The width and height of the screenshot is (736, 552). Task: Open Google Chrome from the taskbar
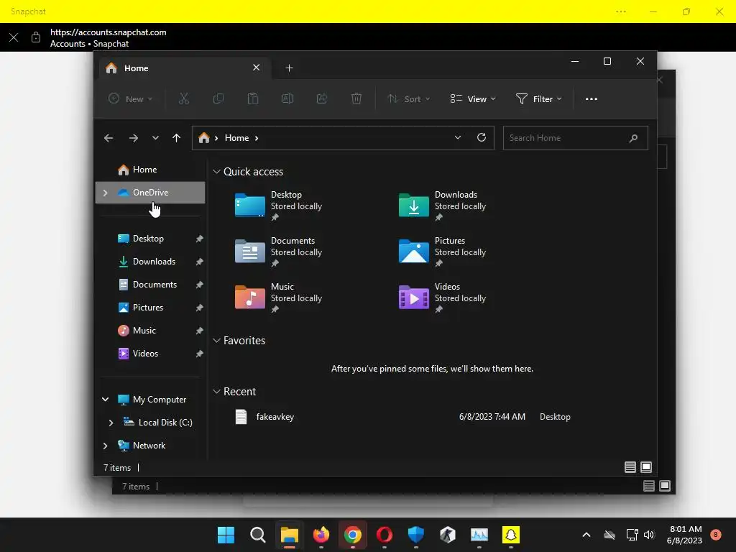352,535
